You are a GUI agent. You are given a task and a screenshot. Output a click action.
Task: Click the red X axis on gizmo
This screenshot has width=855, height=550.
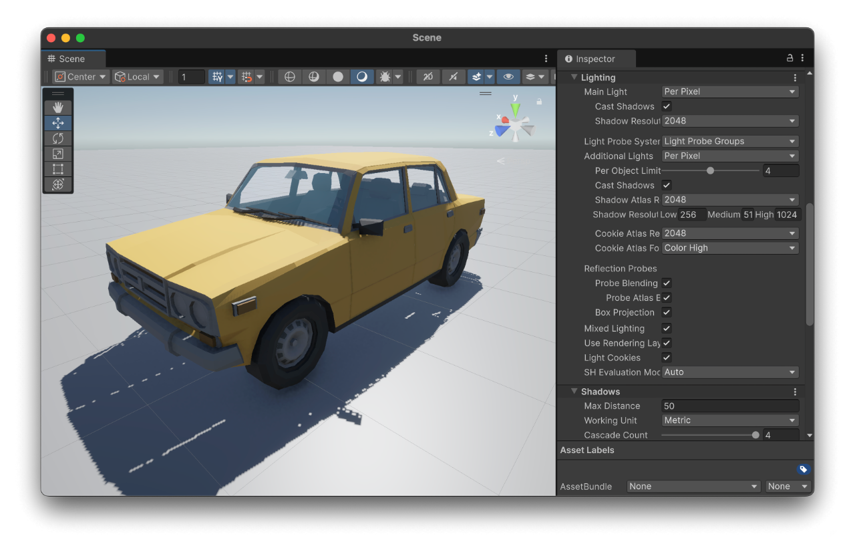(x=504, y=120)
